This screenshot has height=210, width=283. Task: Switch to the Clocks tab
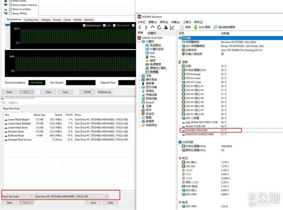(x=67, y=20)
